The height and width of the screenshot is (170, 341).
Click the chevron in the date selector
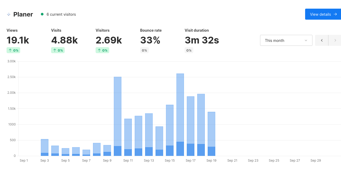(306, 40)
